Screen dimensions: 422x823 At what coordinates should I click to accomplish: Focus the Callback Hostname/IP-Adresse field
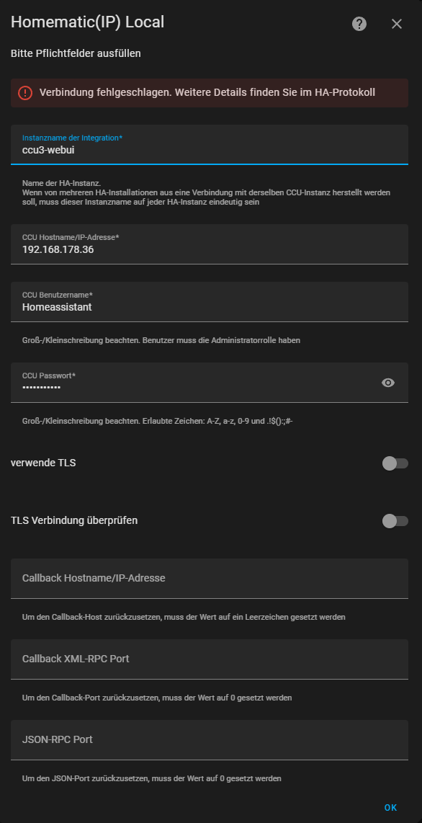point(209,579)
